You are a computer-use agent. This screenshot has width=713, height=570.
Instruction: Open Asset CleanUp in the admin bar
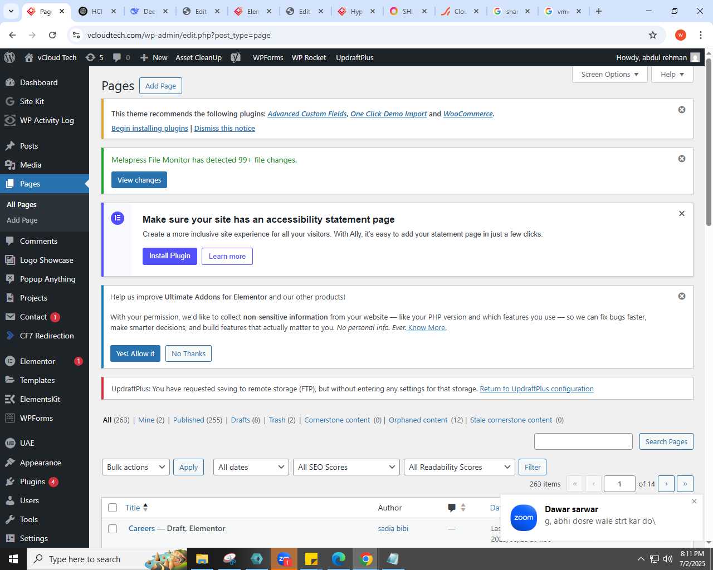point(198,57)
